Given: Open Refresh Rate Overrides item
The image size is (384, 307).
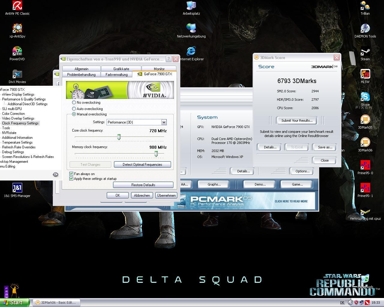Looking at the screenshot, I should point(19,147).
